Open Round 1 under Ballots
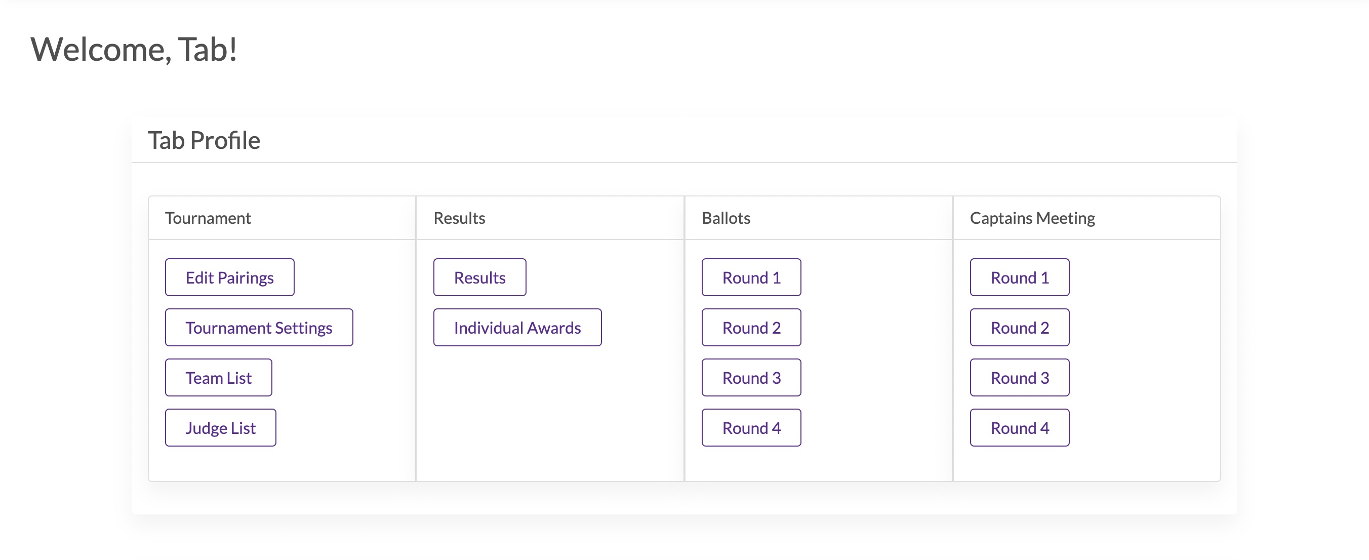1369x560 pixels. point(751,277)
